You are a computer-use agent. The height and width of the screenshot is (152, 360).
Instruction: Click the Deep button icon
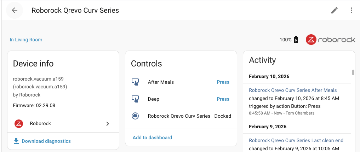pyautogui.click(x=135, y=99)
